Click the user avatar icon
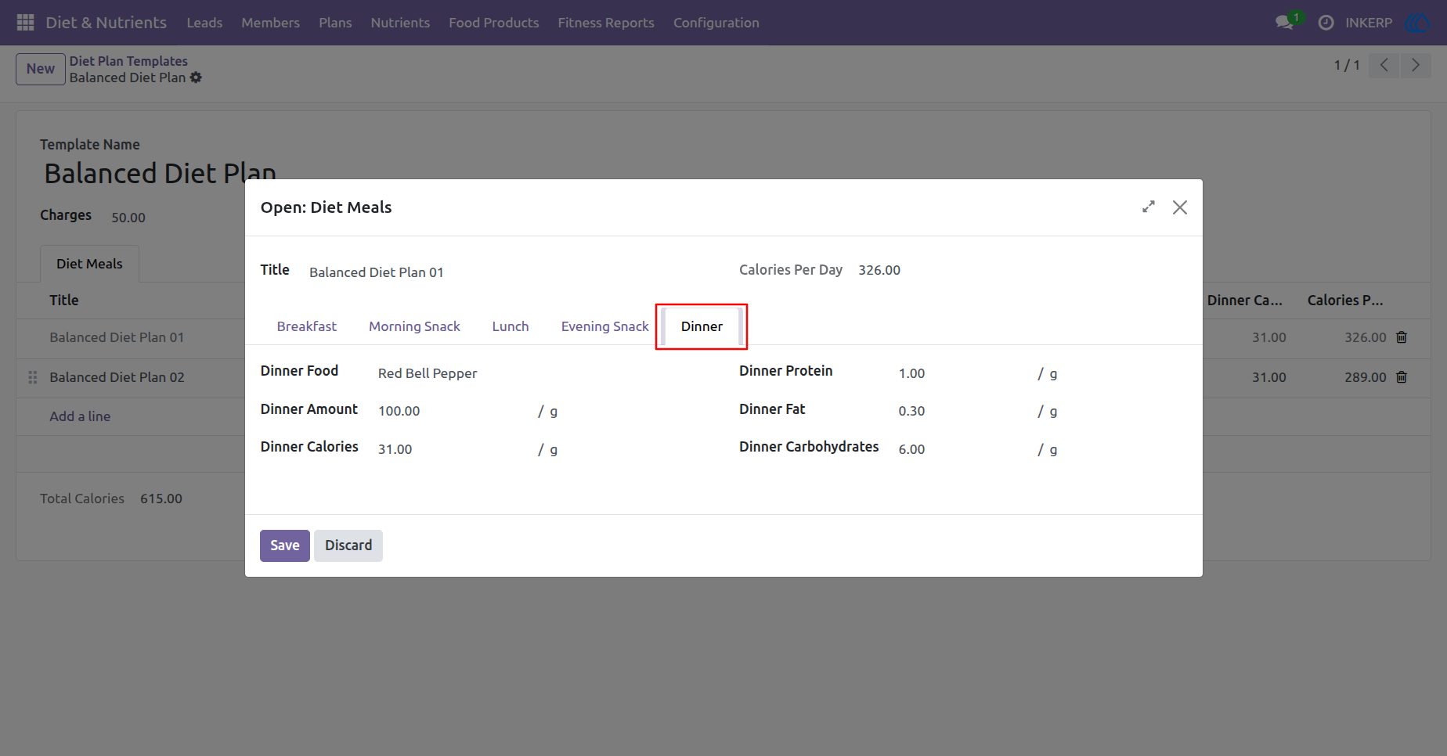 pos(1418,23)
